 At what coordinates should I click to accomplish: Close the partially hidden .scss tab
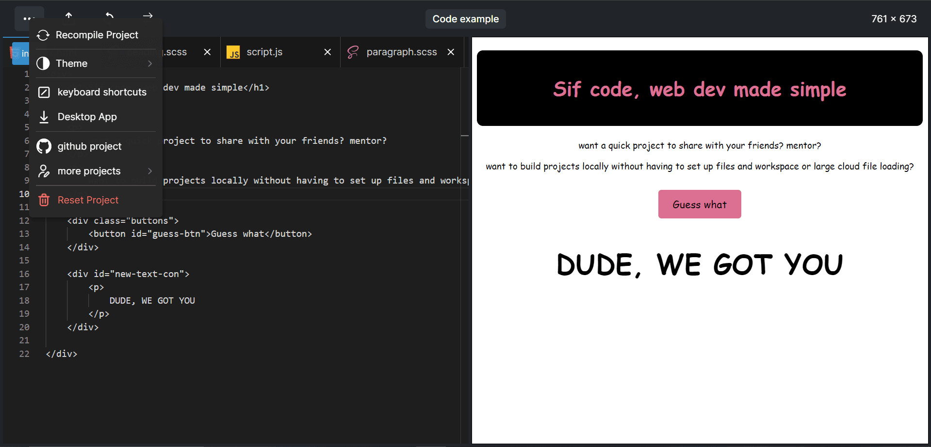coord(207,52)
